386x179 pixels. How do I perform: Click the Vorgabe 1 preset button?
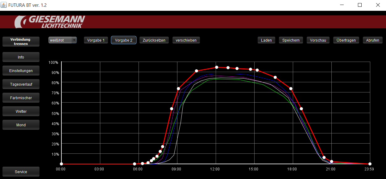pyautogui.click(x=96, y=40)
